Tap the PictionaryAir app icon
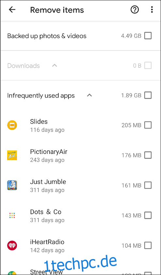The image size is (161, 275). (12, 155)
